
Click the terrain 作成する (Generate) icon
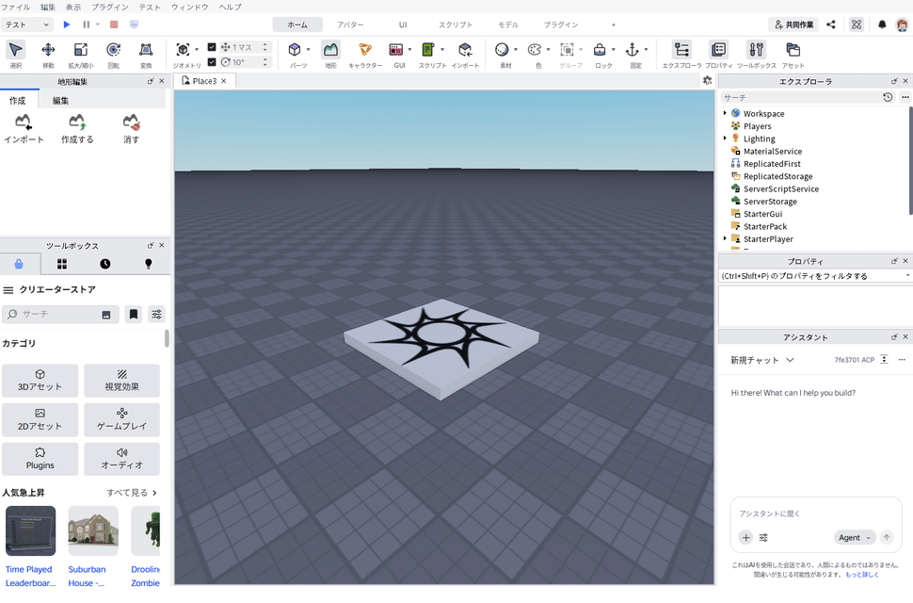77,129
